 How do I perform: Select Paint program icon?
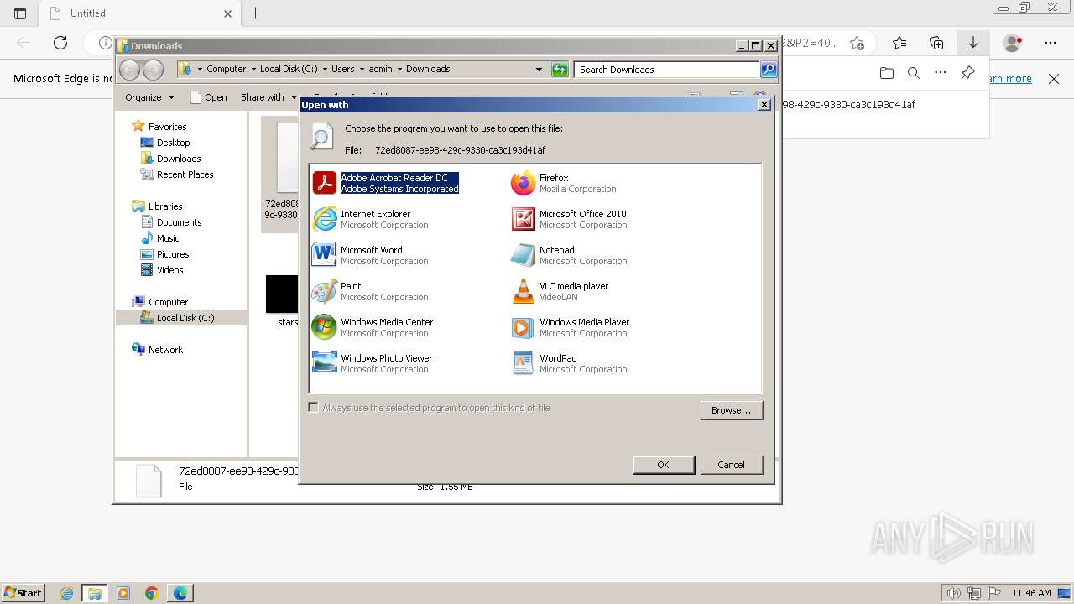coord(324,291)
